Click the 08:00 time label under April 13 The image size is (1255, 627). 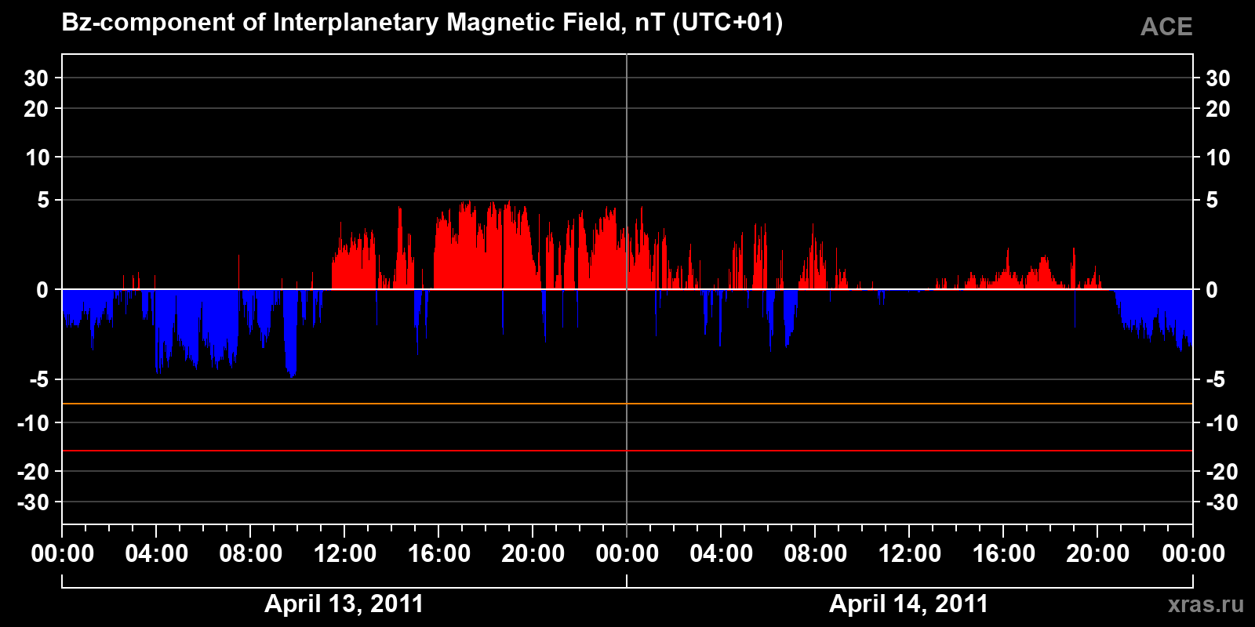coord(250,553)
